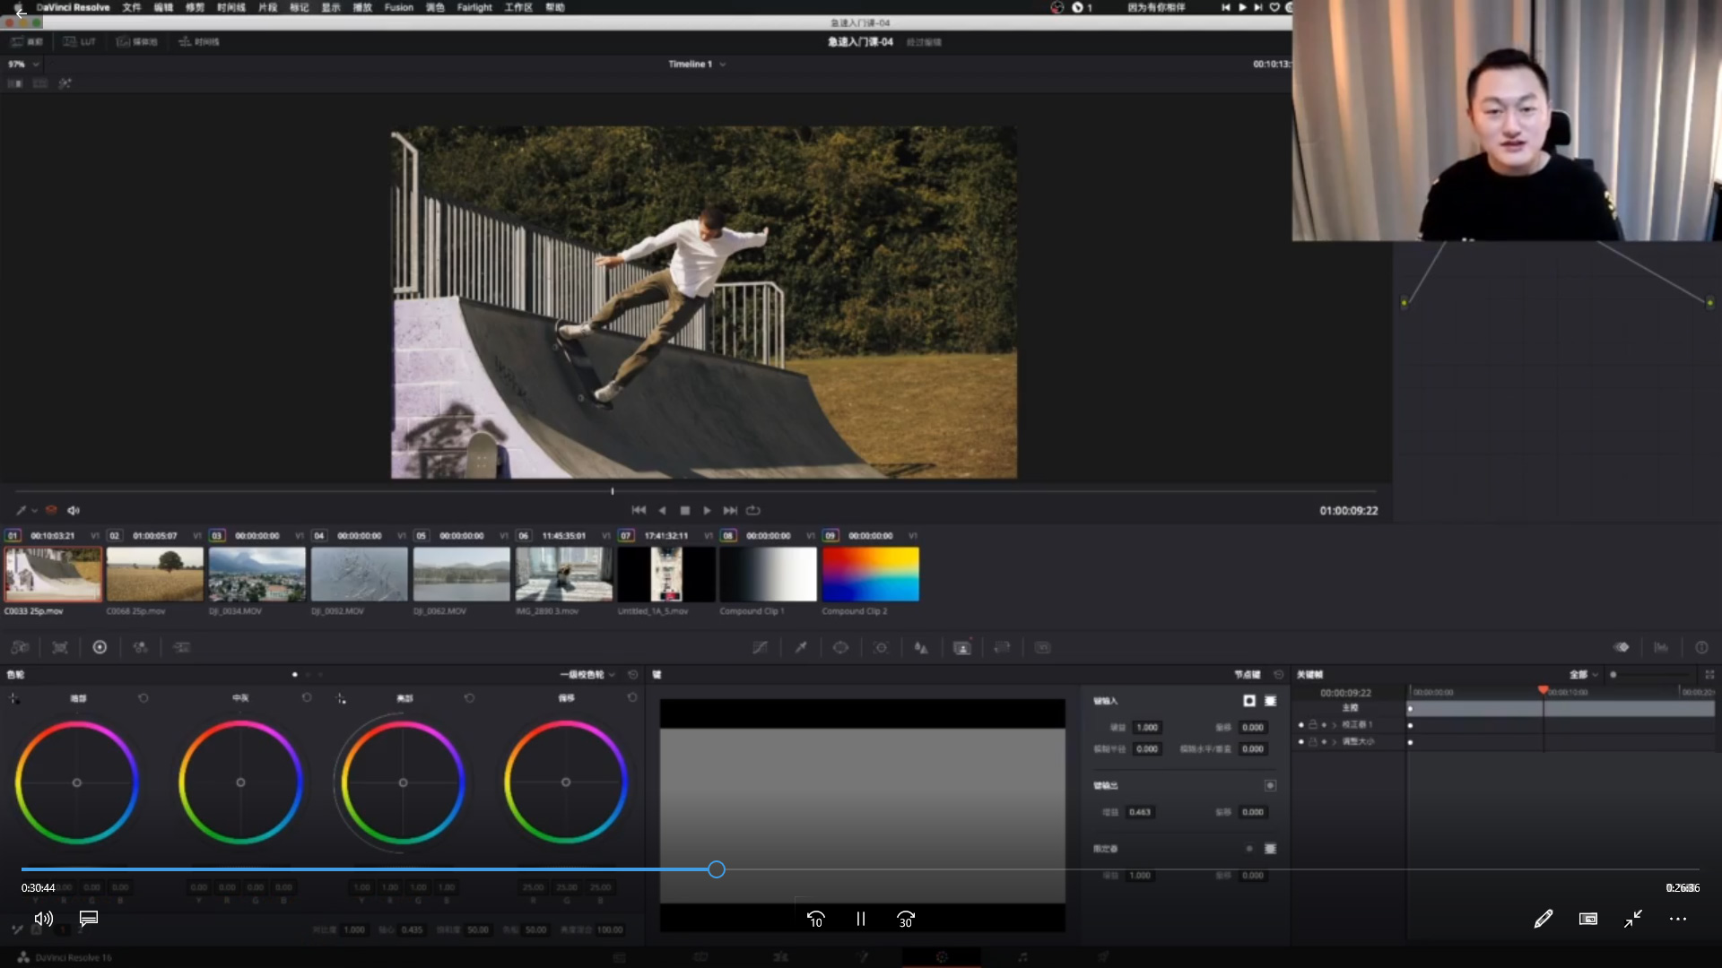Select the IMG_2890 clip thumbnail
The width and height of the screenshot is (1722, 968).
click(x=564, y=575)
